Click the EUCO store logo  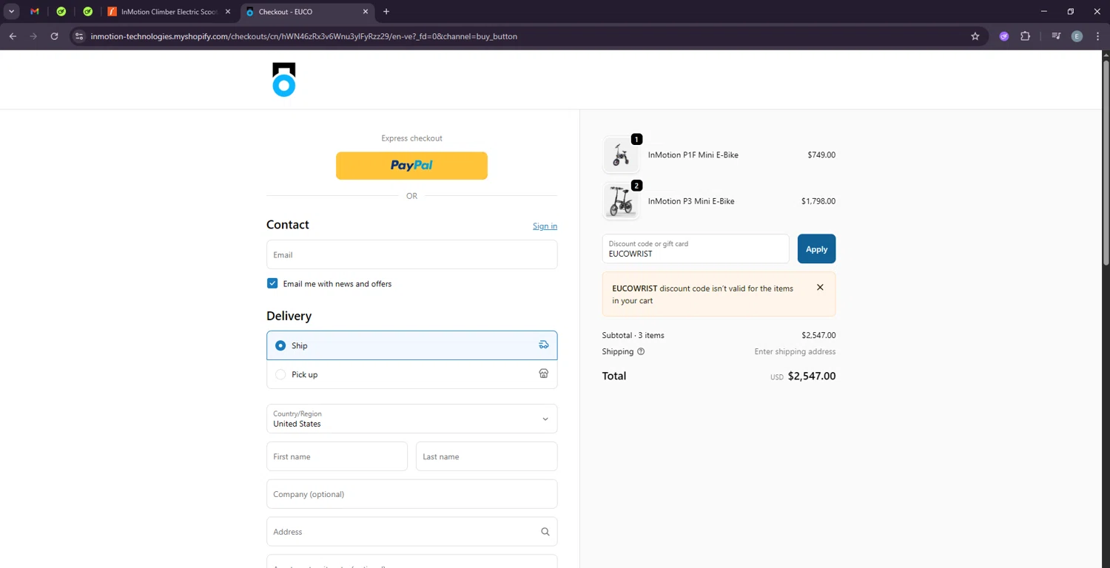pos(283,79)
